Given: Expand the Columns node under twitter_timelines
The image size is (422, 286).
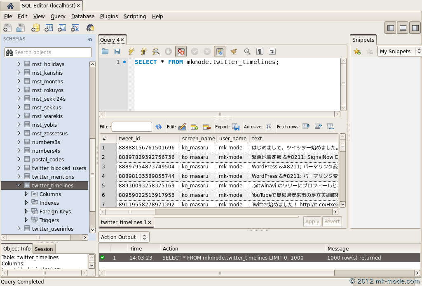Looking at the screenshot, I should click(x=26, y=194).
